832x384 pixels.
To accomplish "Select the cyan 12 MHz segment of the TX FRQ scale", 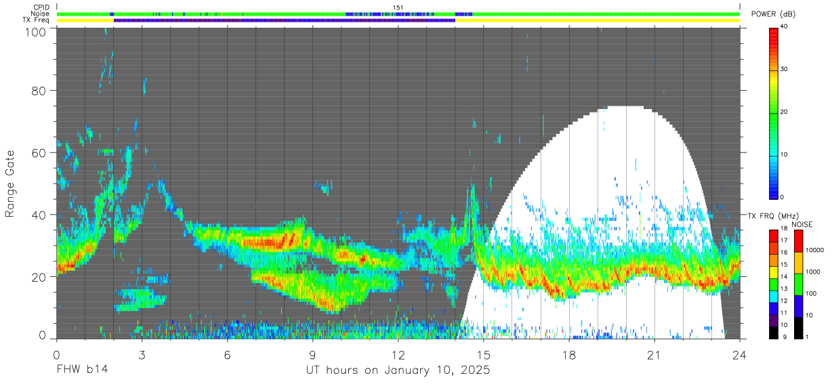I will (x=774, y=297).
